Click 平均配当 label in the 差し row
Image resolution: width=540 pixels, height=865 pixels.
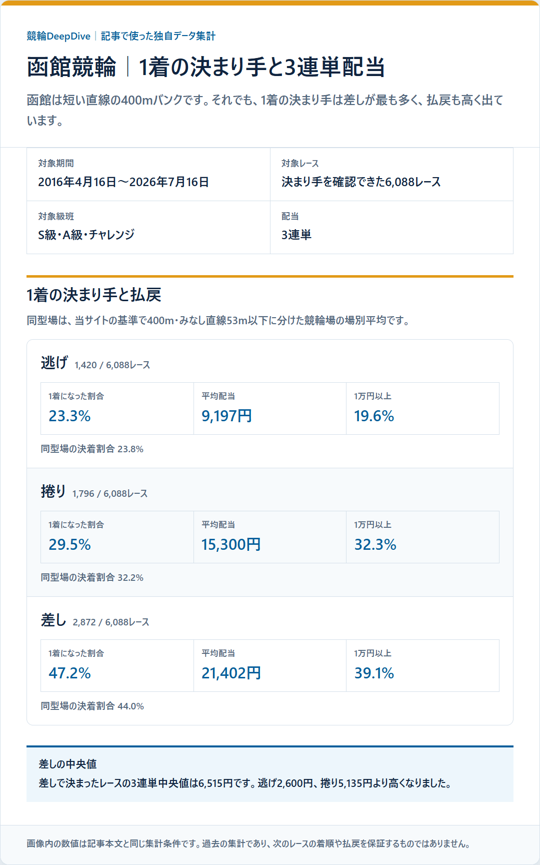(218, 653)
